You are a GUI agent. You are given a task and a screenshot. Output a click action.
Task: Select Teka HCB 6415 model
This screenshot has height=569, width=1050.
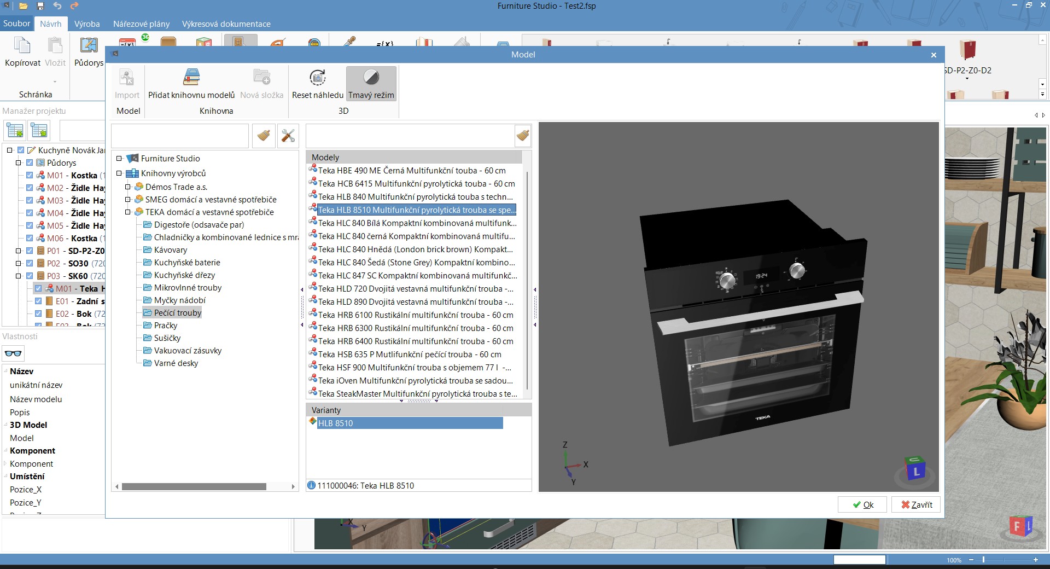pos(416,184)
